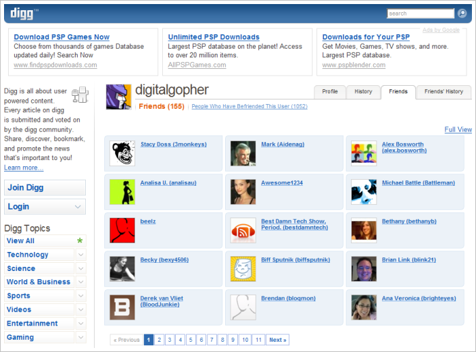Open Biff Sputnik (biffsputnik) profile link
This screenshot has height=352, width=476.
(x=295, y=260)
